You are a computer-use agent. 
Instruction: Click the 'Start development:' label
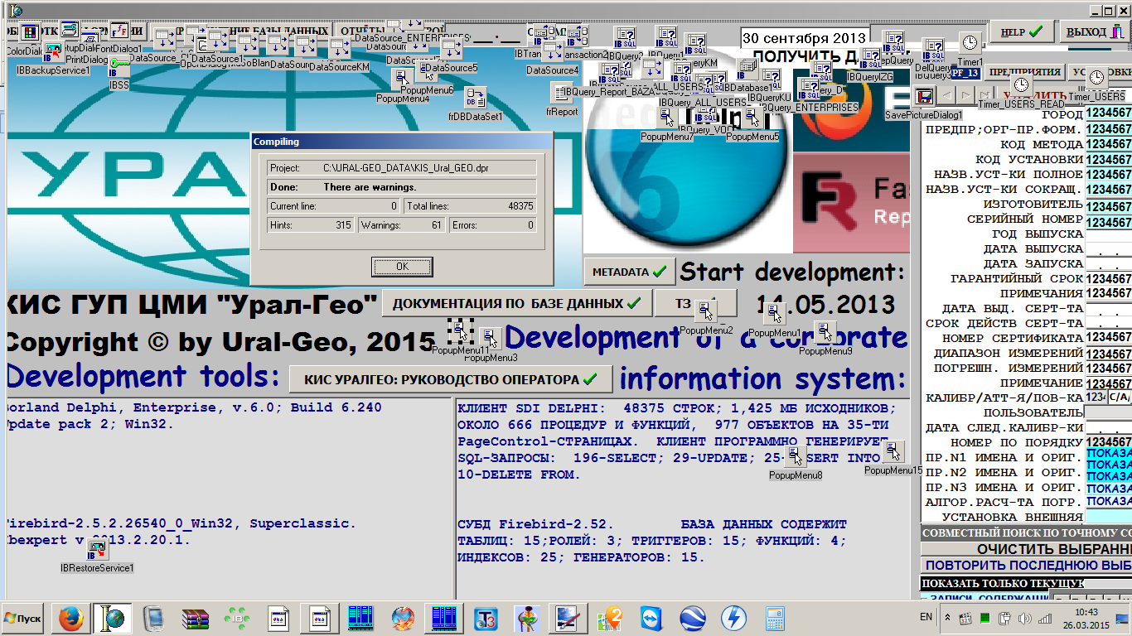coord(793,272)
